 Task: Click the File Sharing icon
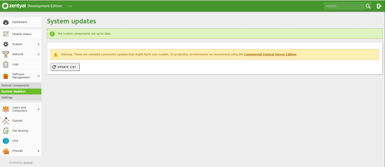pyautogui.click(x=6, y=130)
